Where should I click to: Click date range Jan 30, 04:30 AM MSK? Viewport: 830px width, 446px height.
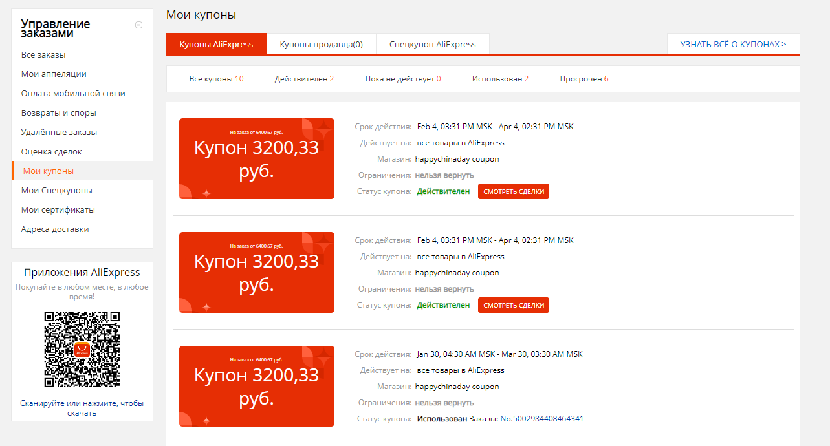click(455, 354)
